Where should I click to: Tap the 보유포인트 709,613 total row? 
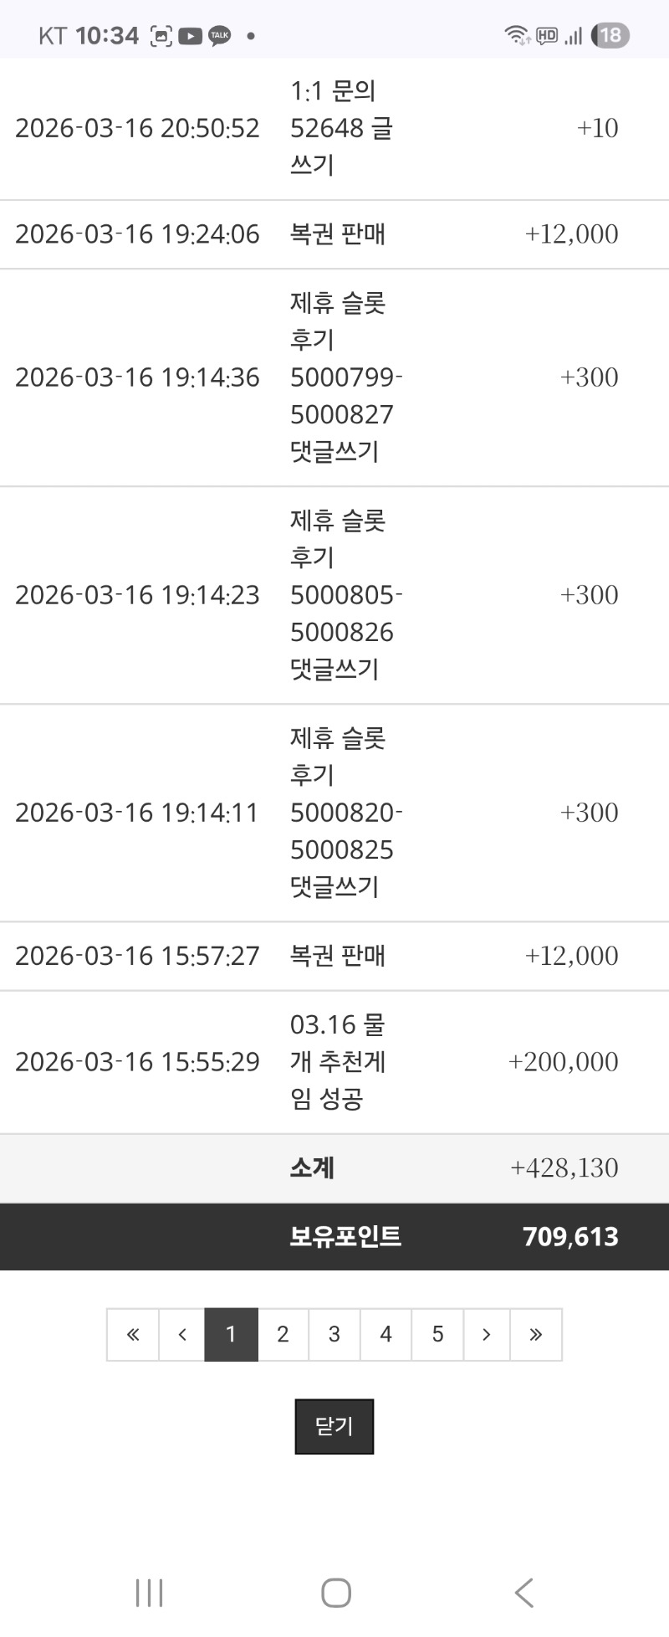[334, 1236]
